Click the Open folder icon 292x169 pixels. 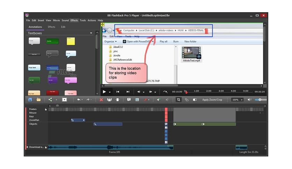coord(38,100)
